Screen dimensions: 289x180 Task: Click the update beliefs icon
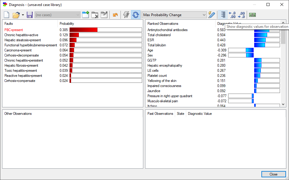tap(136, 15)
